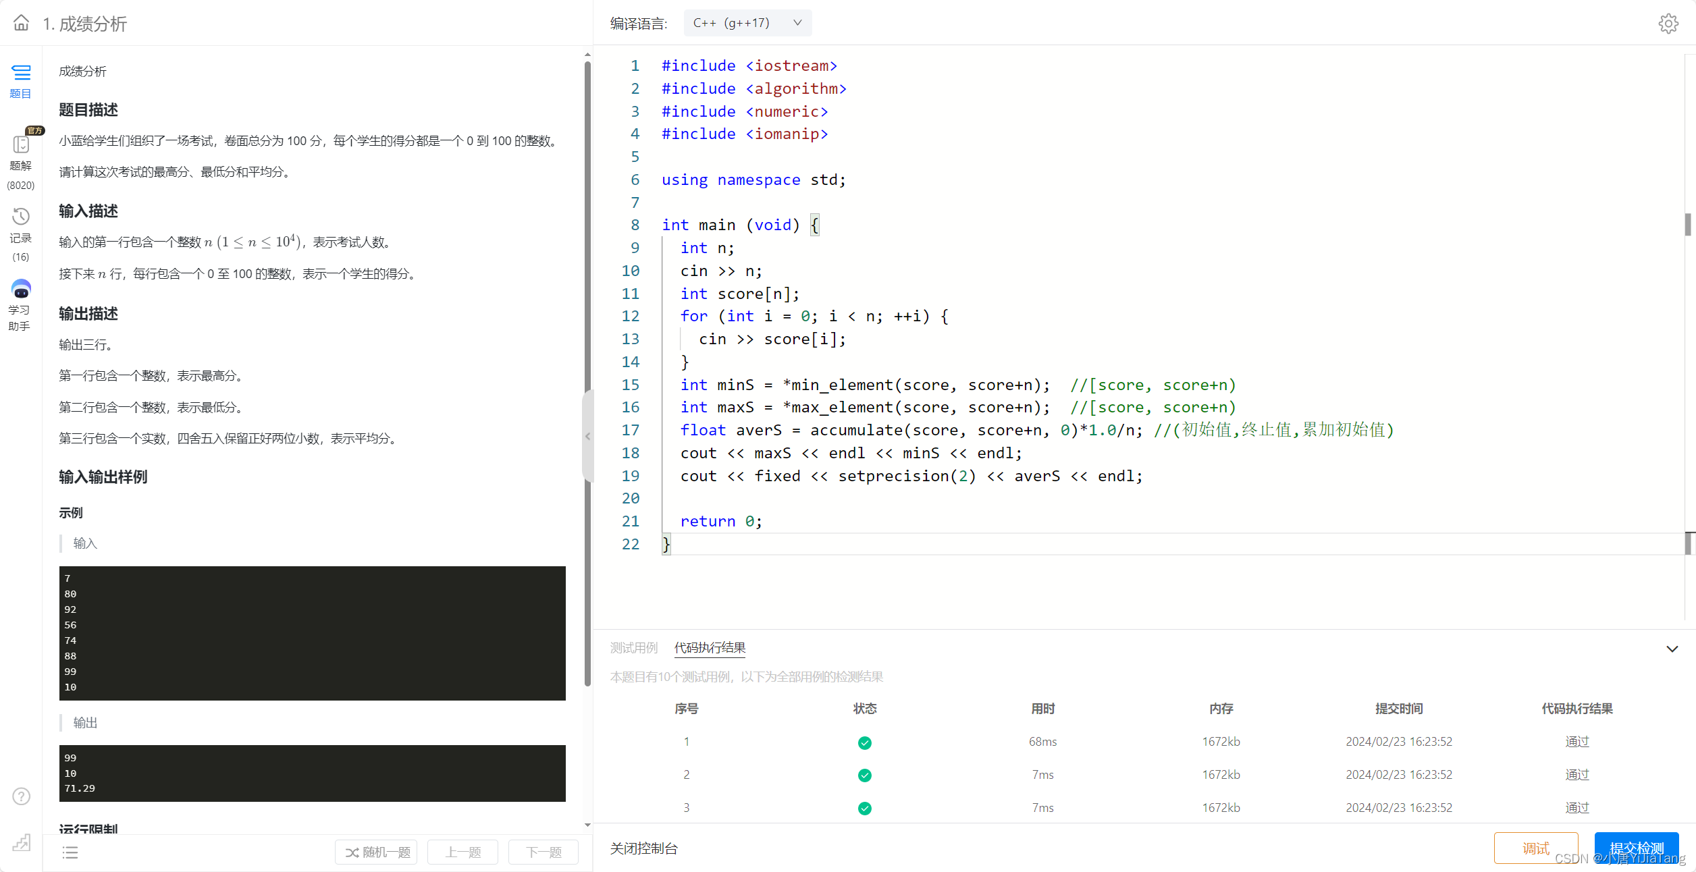Click the '1. 成绩分析' page title
Viewport: 1696px width, 872px height.
click(x=85, y=24)
